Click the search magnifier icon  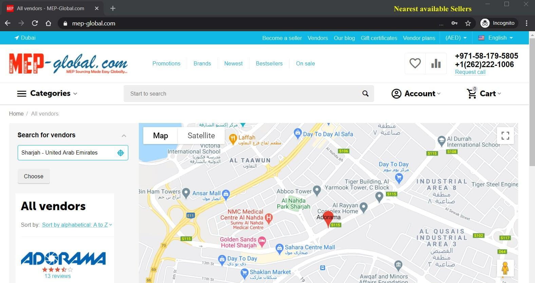[365, 94]
